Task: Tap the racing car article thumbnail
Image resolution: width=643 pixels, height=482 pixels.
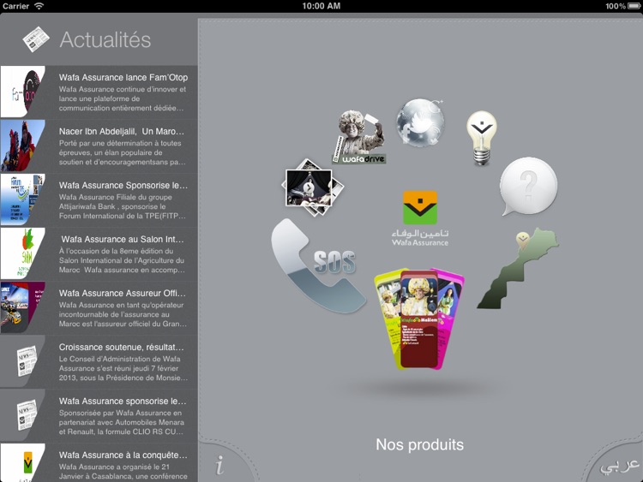Action: 22,308
